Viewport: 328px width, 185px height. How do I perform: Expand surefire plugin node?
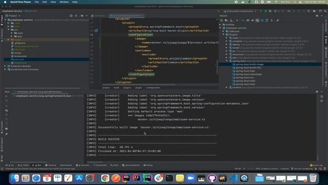(227, 87)
